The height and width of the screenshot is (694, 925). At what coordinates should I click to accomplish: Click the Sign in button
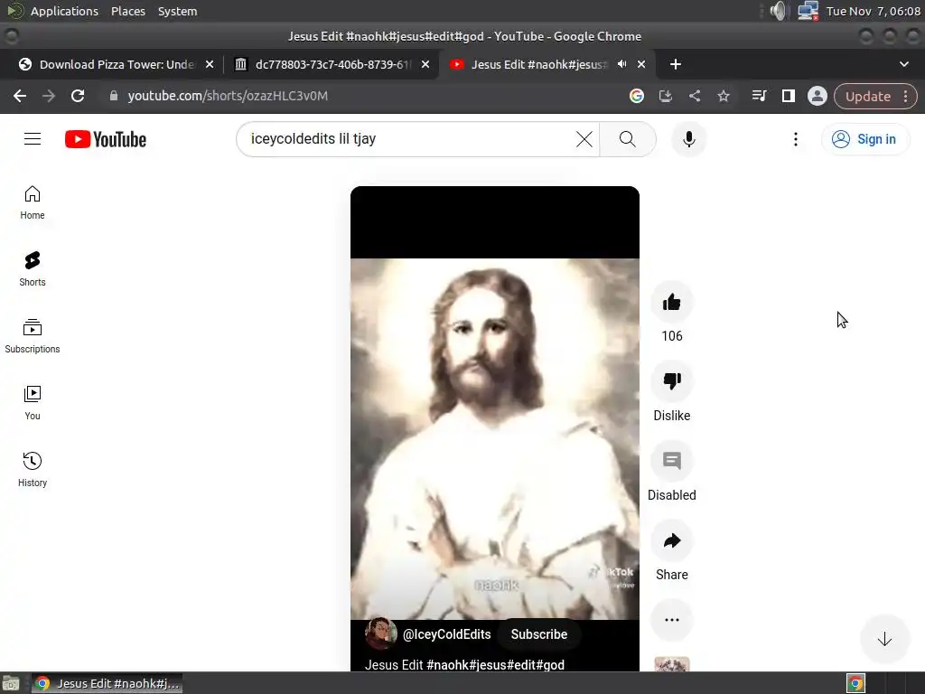(864, 139)
